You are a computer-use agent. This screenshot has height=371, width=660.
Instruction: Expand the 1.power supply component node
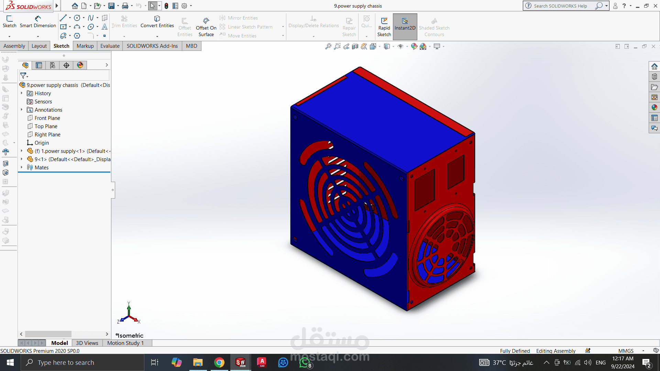pyautogui.click(x=21, y=151)
